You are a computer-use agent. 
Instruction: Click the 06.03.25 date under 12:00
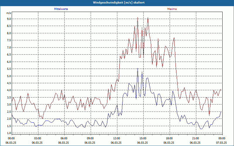[116, 142]
